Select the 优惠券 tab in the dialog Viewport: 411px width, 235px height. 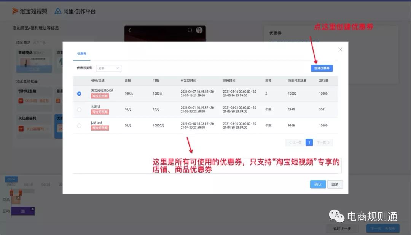pos(81,54)
